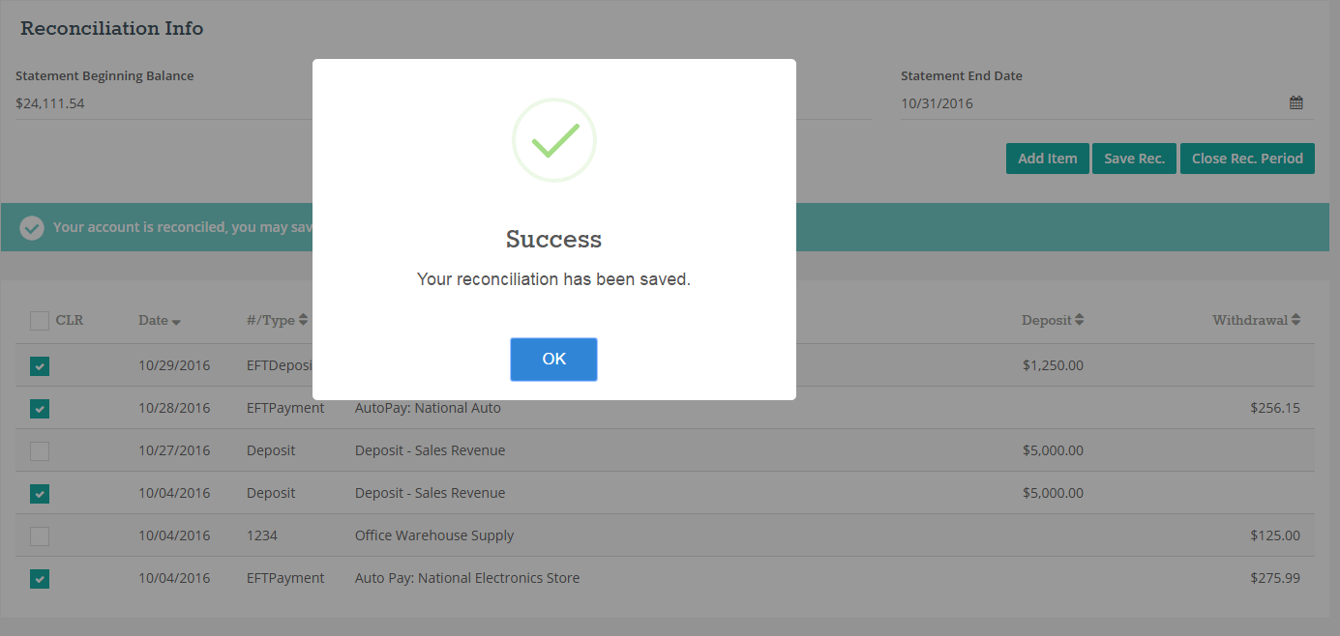
Task: Check the 10/27/2016 Deposit row checkbox
Action: [39, 451]
